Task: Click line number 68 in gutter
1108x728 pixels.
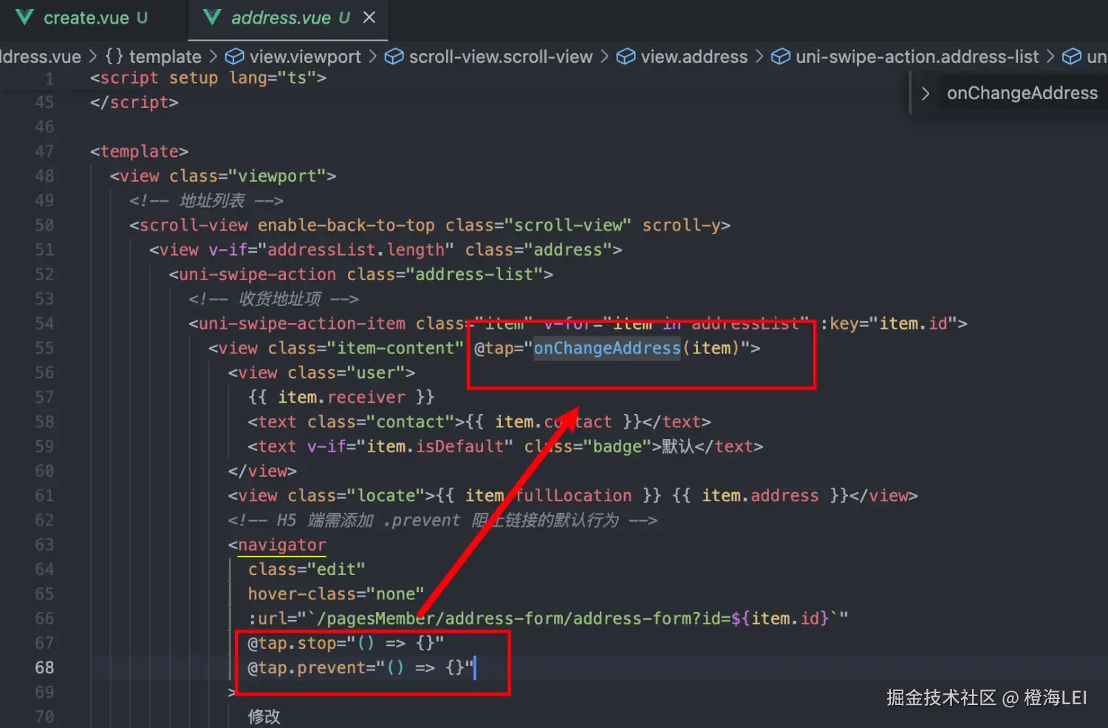Action: [x=44, y=668]
